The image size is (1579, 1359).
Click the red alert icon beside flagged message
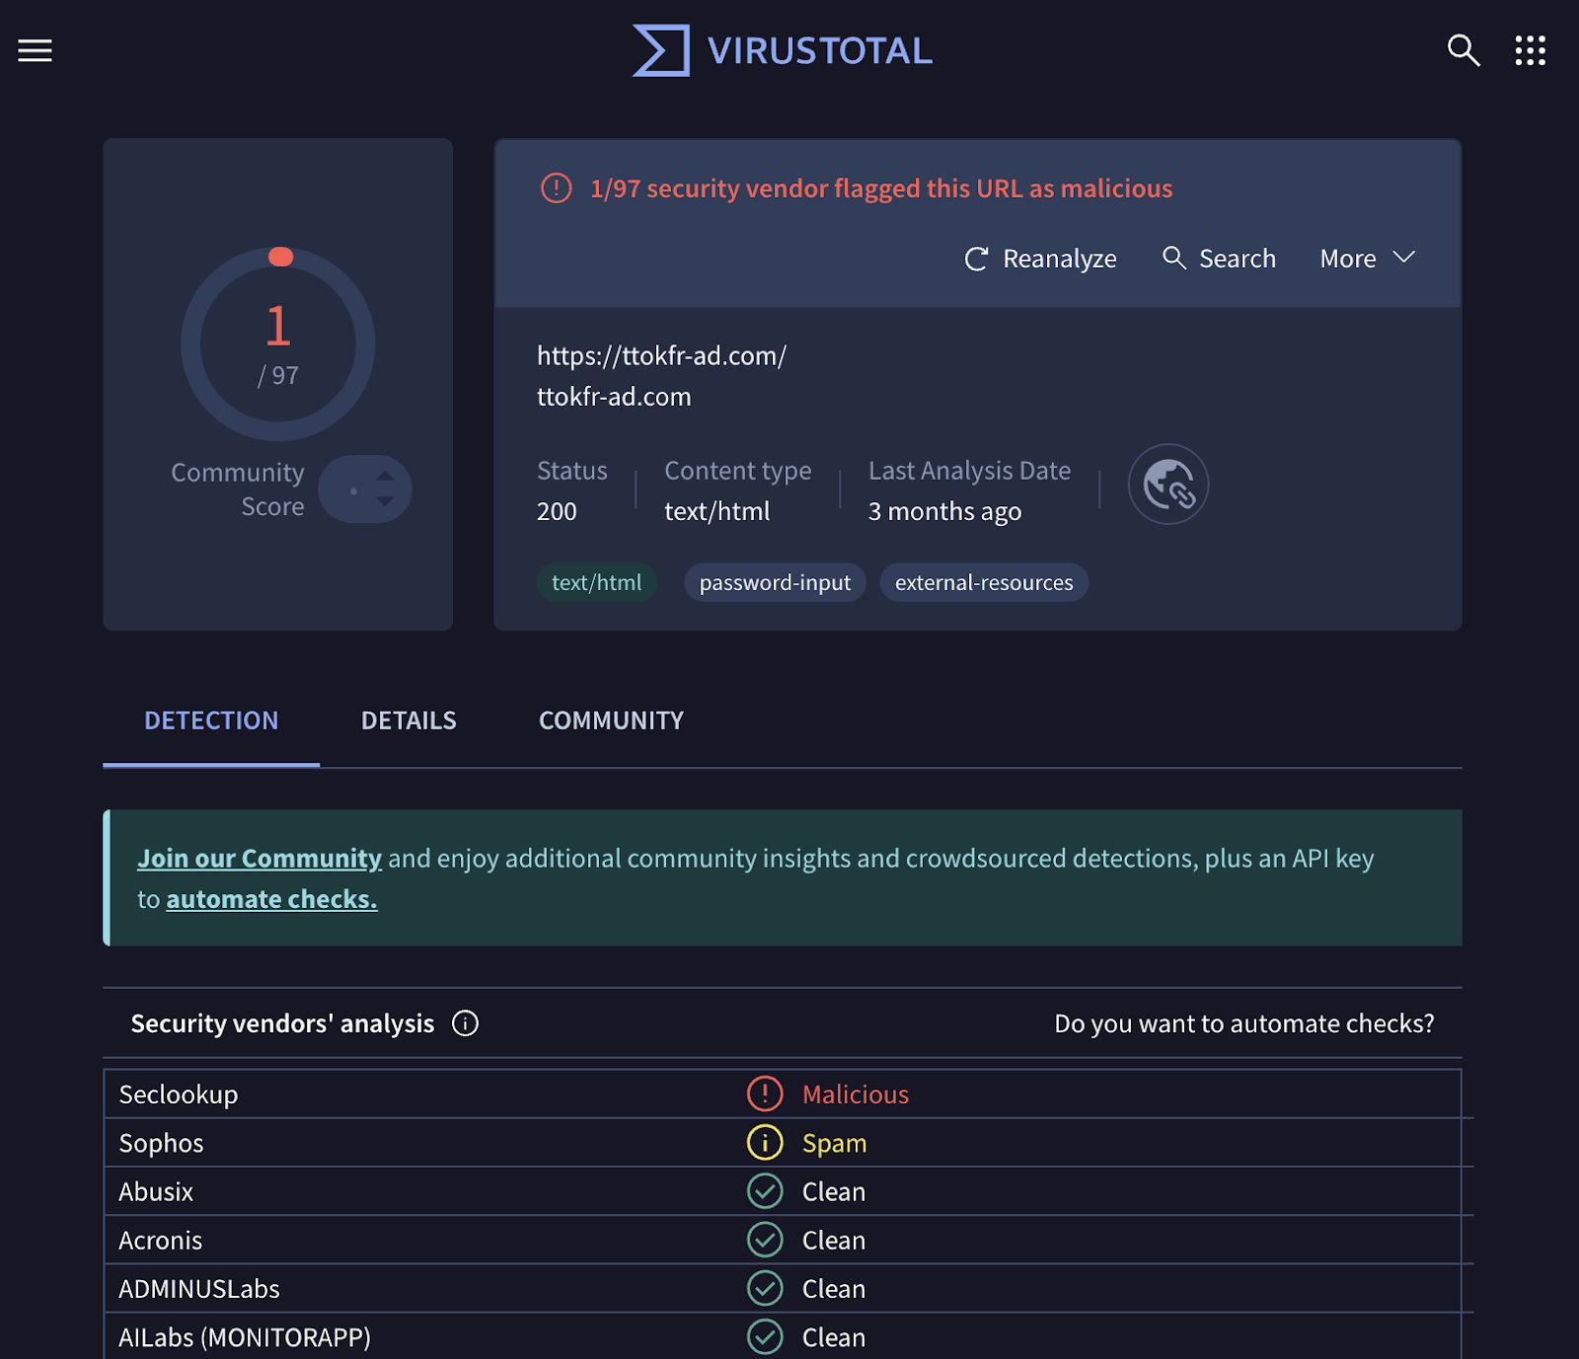pyautogui.click(x=557, y=188)
